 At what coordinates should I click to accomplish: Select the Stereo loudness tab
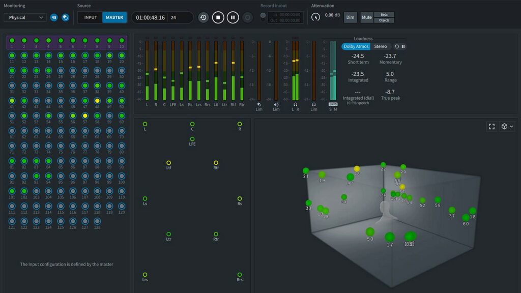[x=381, y=46]
